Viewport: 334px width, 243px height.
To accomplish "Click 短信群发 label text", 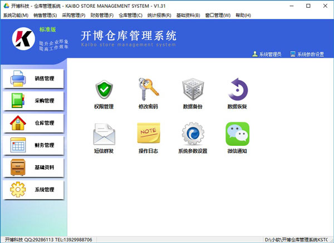I will [x=104, y=151].
